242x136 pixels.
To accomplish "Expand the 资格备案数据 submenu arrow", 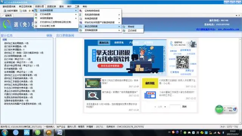I will tap(119, 30).
